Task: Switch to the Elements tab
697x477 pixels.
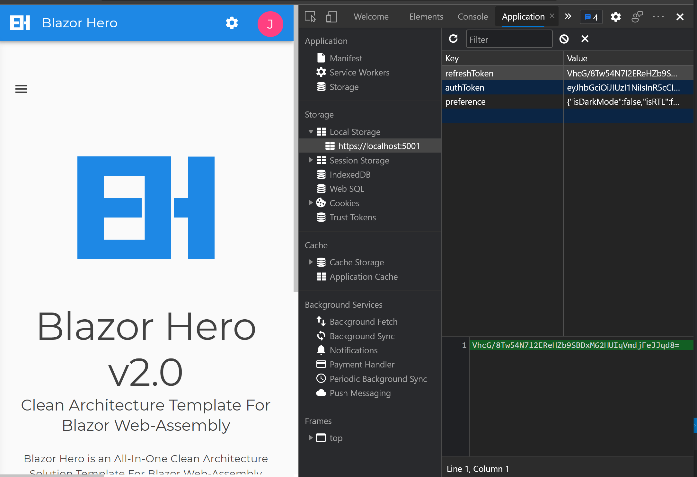Action: pyautogui.click(x=426, y=16)
